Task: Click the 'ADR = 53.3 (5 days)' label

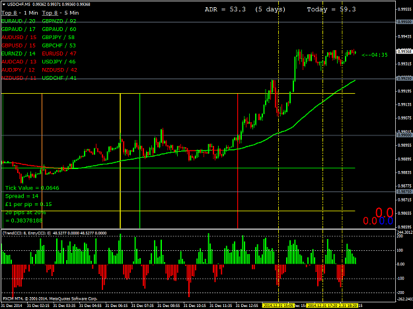Action: 245,9
